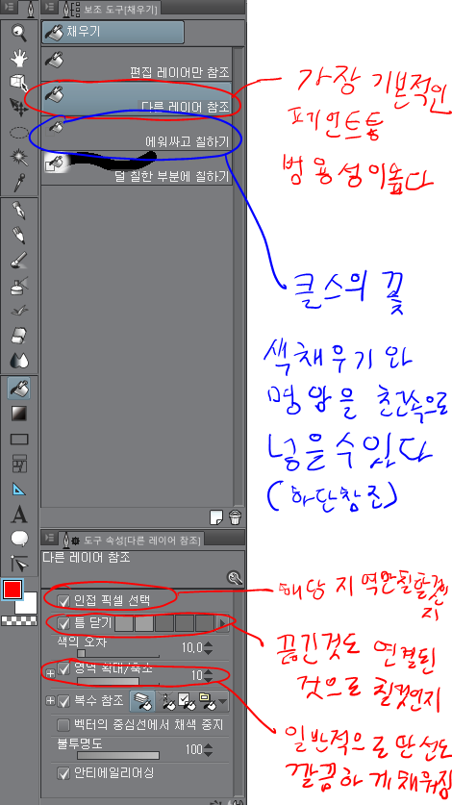Select the Eraser tool
Screen dimensions: 452x805
click(19, 336)
